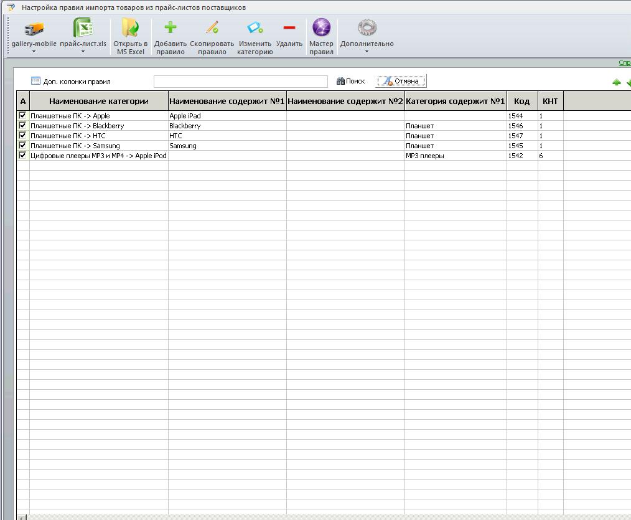Expand the Дополнительно dropdown arrow

tap(367, 52)
